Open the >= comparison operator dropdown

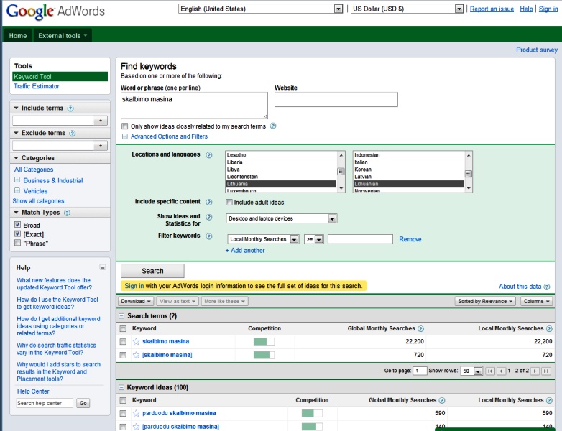point(314,239)
